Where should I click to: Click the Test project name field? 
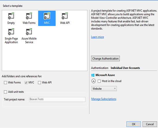57,99
